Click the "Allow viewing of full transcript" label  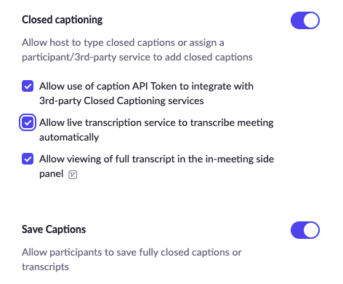(x=156, y=166)
